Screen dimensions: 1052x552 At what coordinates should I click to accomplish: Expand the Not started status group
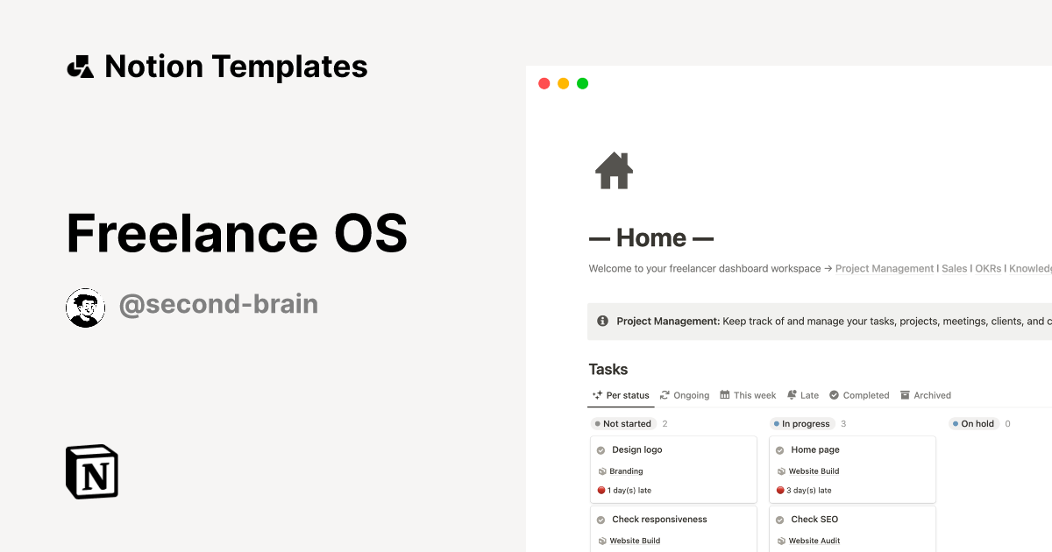[622, 424]
